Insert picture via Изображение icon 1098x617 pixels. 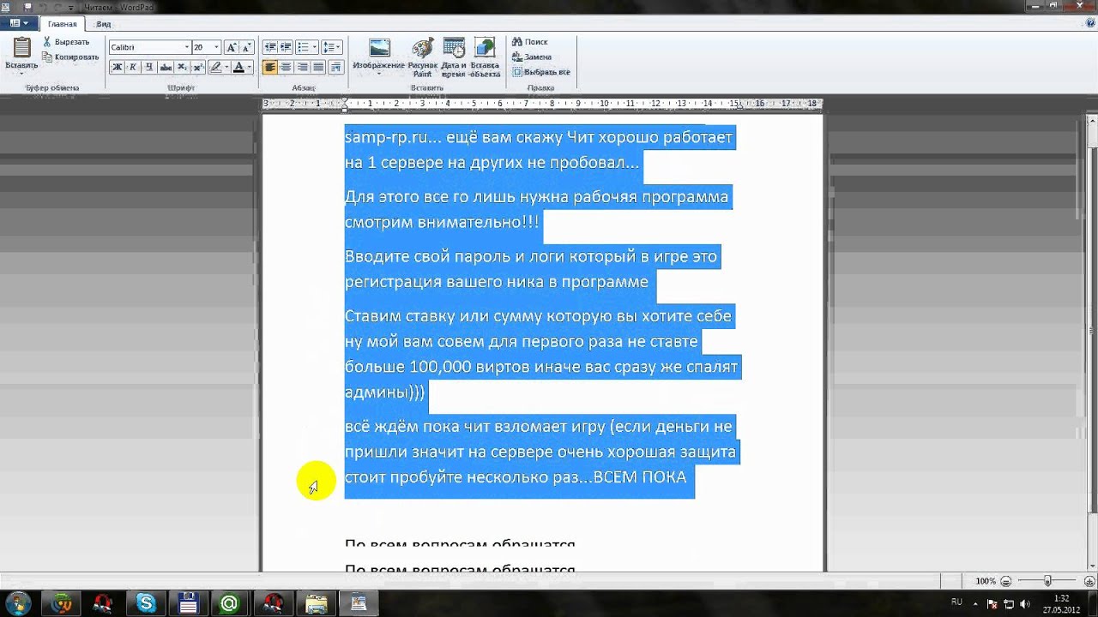coord(379,49)
